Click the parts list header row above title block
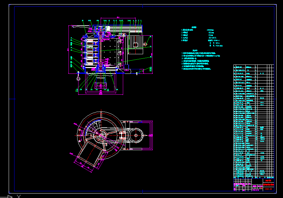This screenshot has width=283, height=198. coord(254,178)
